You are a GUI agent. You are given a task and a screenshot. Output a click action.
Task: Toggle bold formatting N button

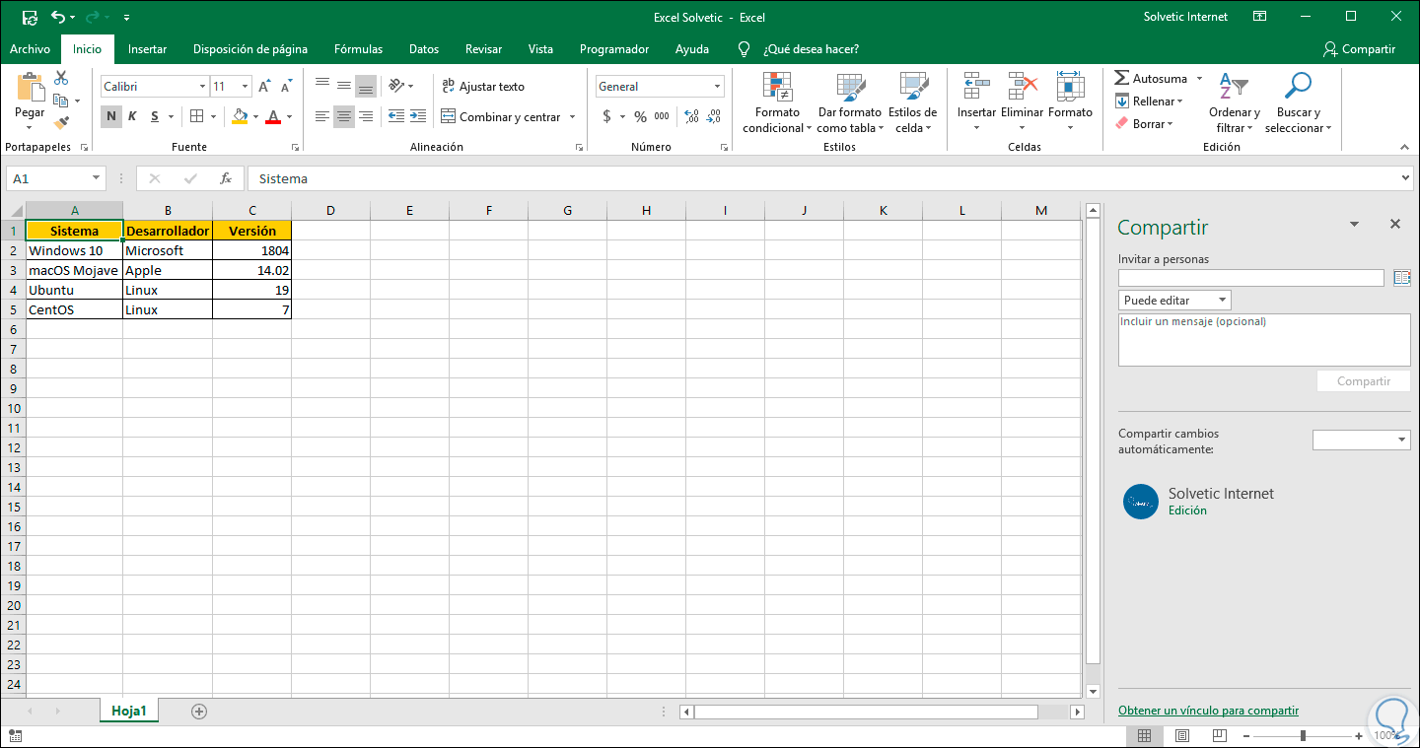point(111,116)
